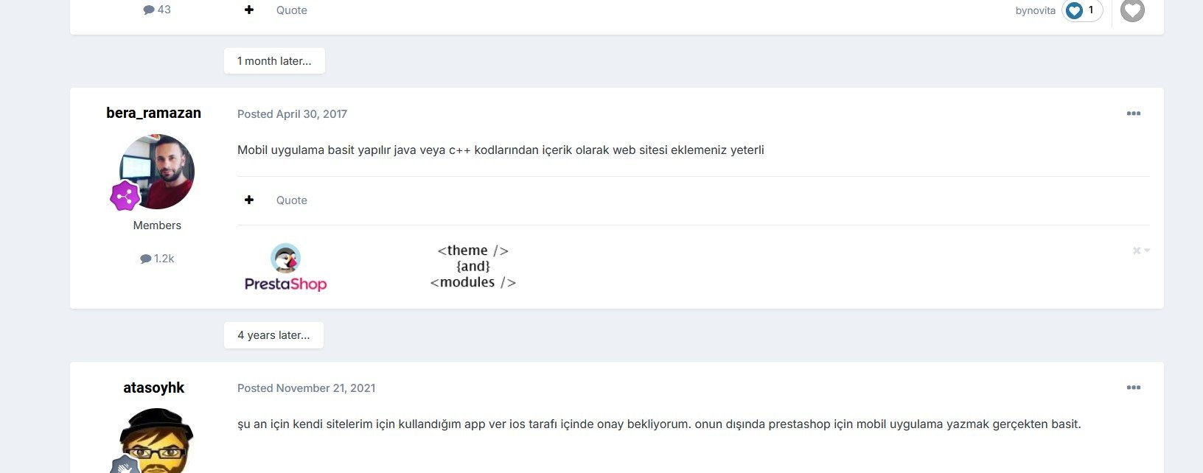
Task: Click the theme and modules signature image
Action: pos(473,267)
